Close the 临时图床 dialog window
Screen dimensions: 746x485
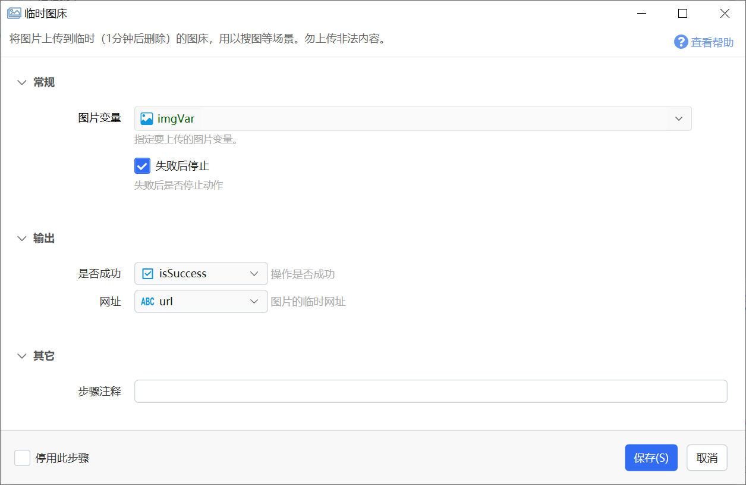pyautogui.click(x=725, y=13)
